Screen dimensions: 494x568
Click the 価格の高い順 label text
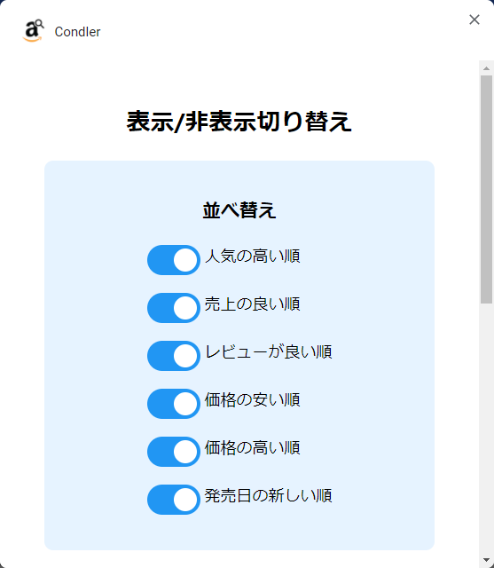[x=252, y=447]
